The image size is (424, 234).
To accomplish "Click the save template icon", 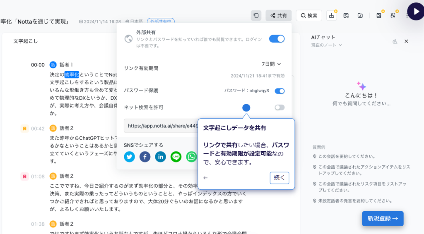I will click(x=378, y=15).
